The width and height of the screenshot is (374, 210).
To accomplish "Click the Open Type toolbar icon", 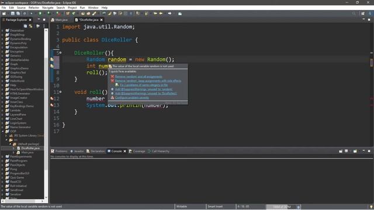I will click(83, 13).
